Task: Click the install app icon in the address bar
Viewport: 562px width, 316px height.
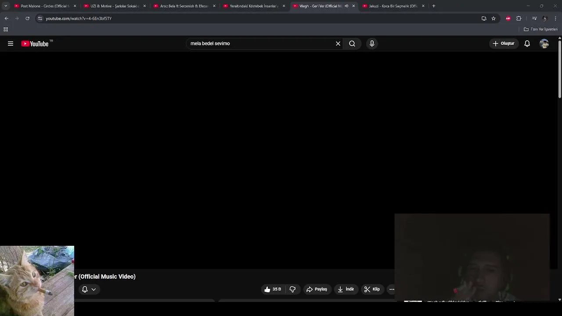Action: [x=484, y=18]
